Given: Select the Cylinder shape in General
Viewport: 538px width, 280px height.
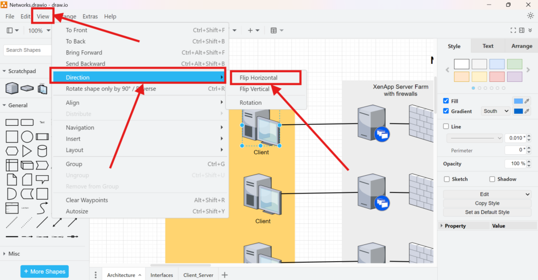Looking at the screenshot, I should coord(42,151).
